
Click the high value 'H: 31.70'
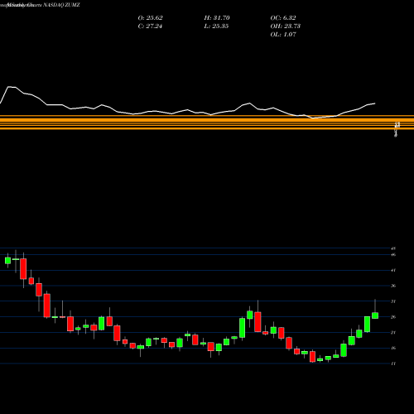pos(217,17)
